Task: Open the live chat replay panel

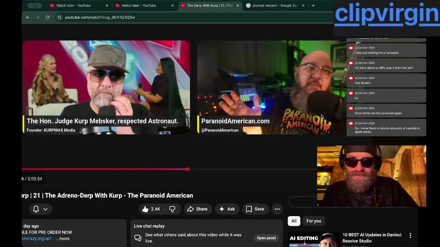Action: (x=266, y=238)
